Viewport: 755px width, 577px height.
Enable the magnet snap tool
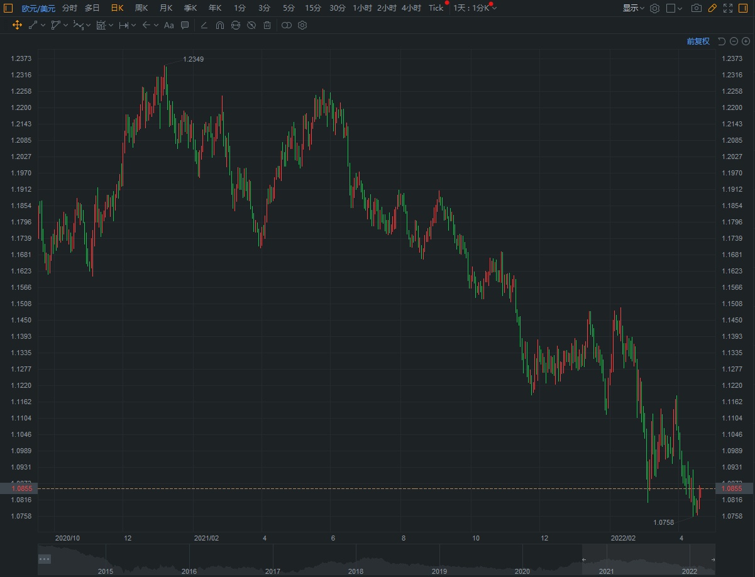point(219,25)
